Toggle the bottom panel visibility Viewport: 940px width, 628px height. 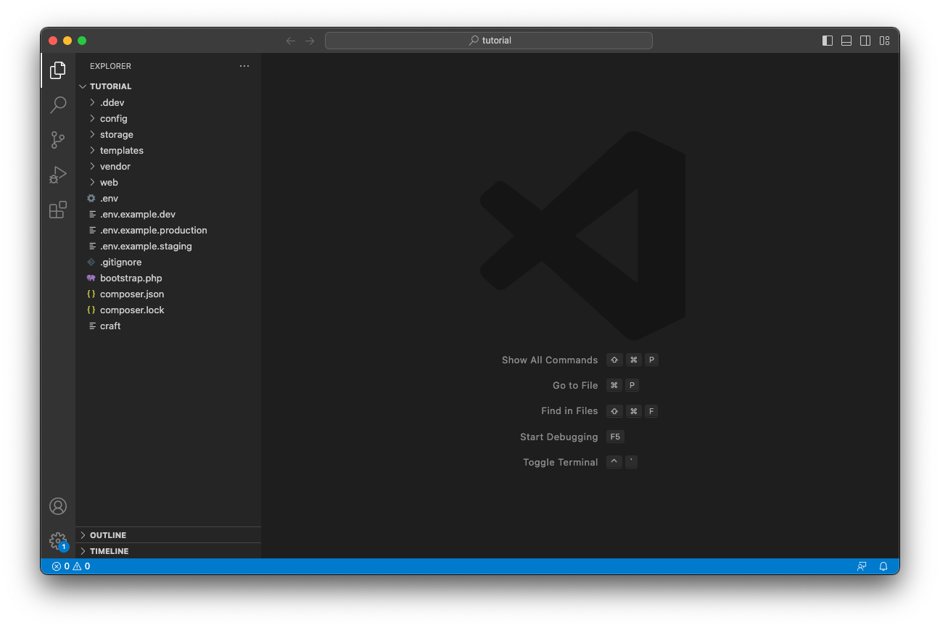coord(846,41)
